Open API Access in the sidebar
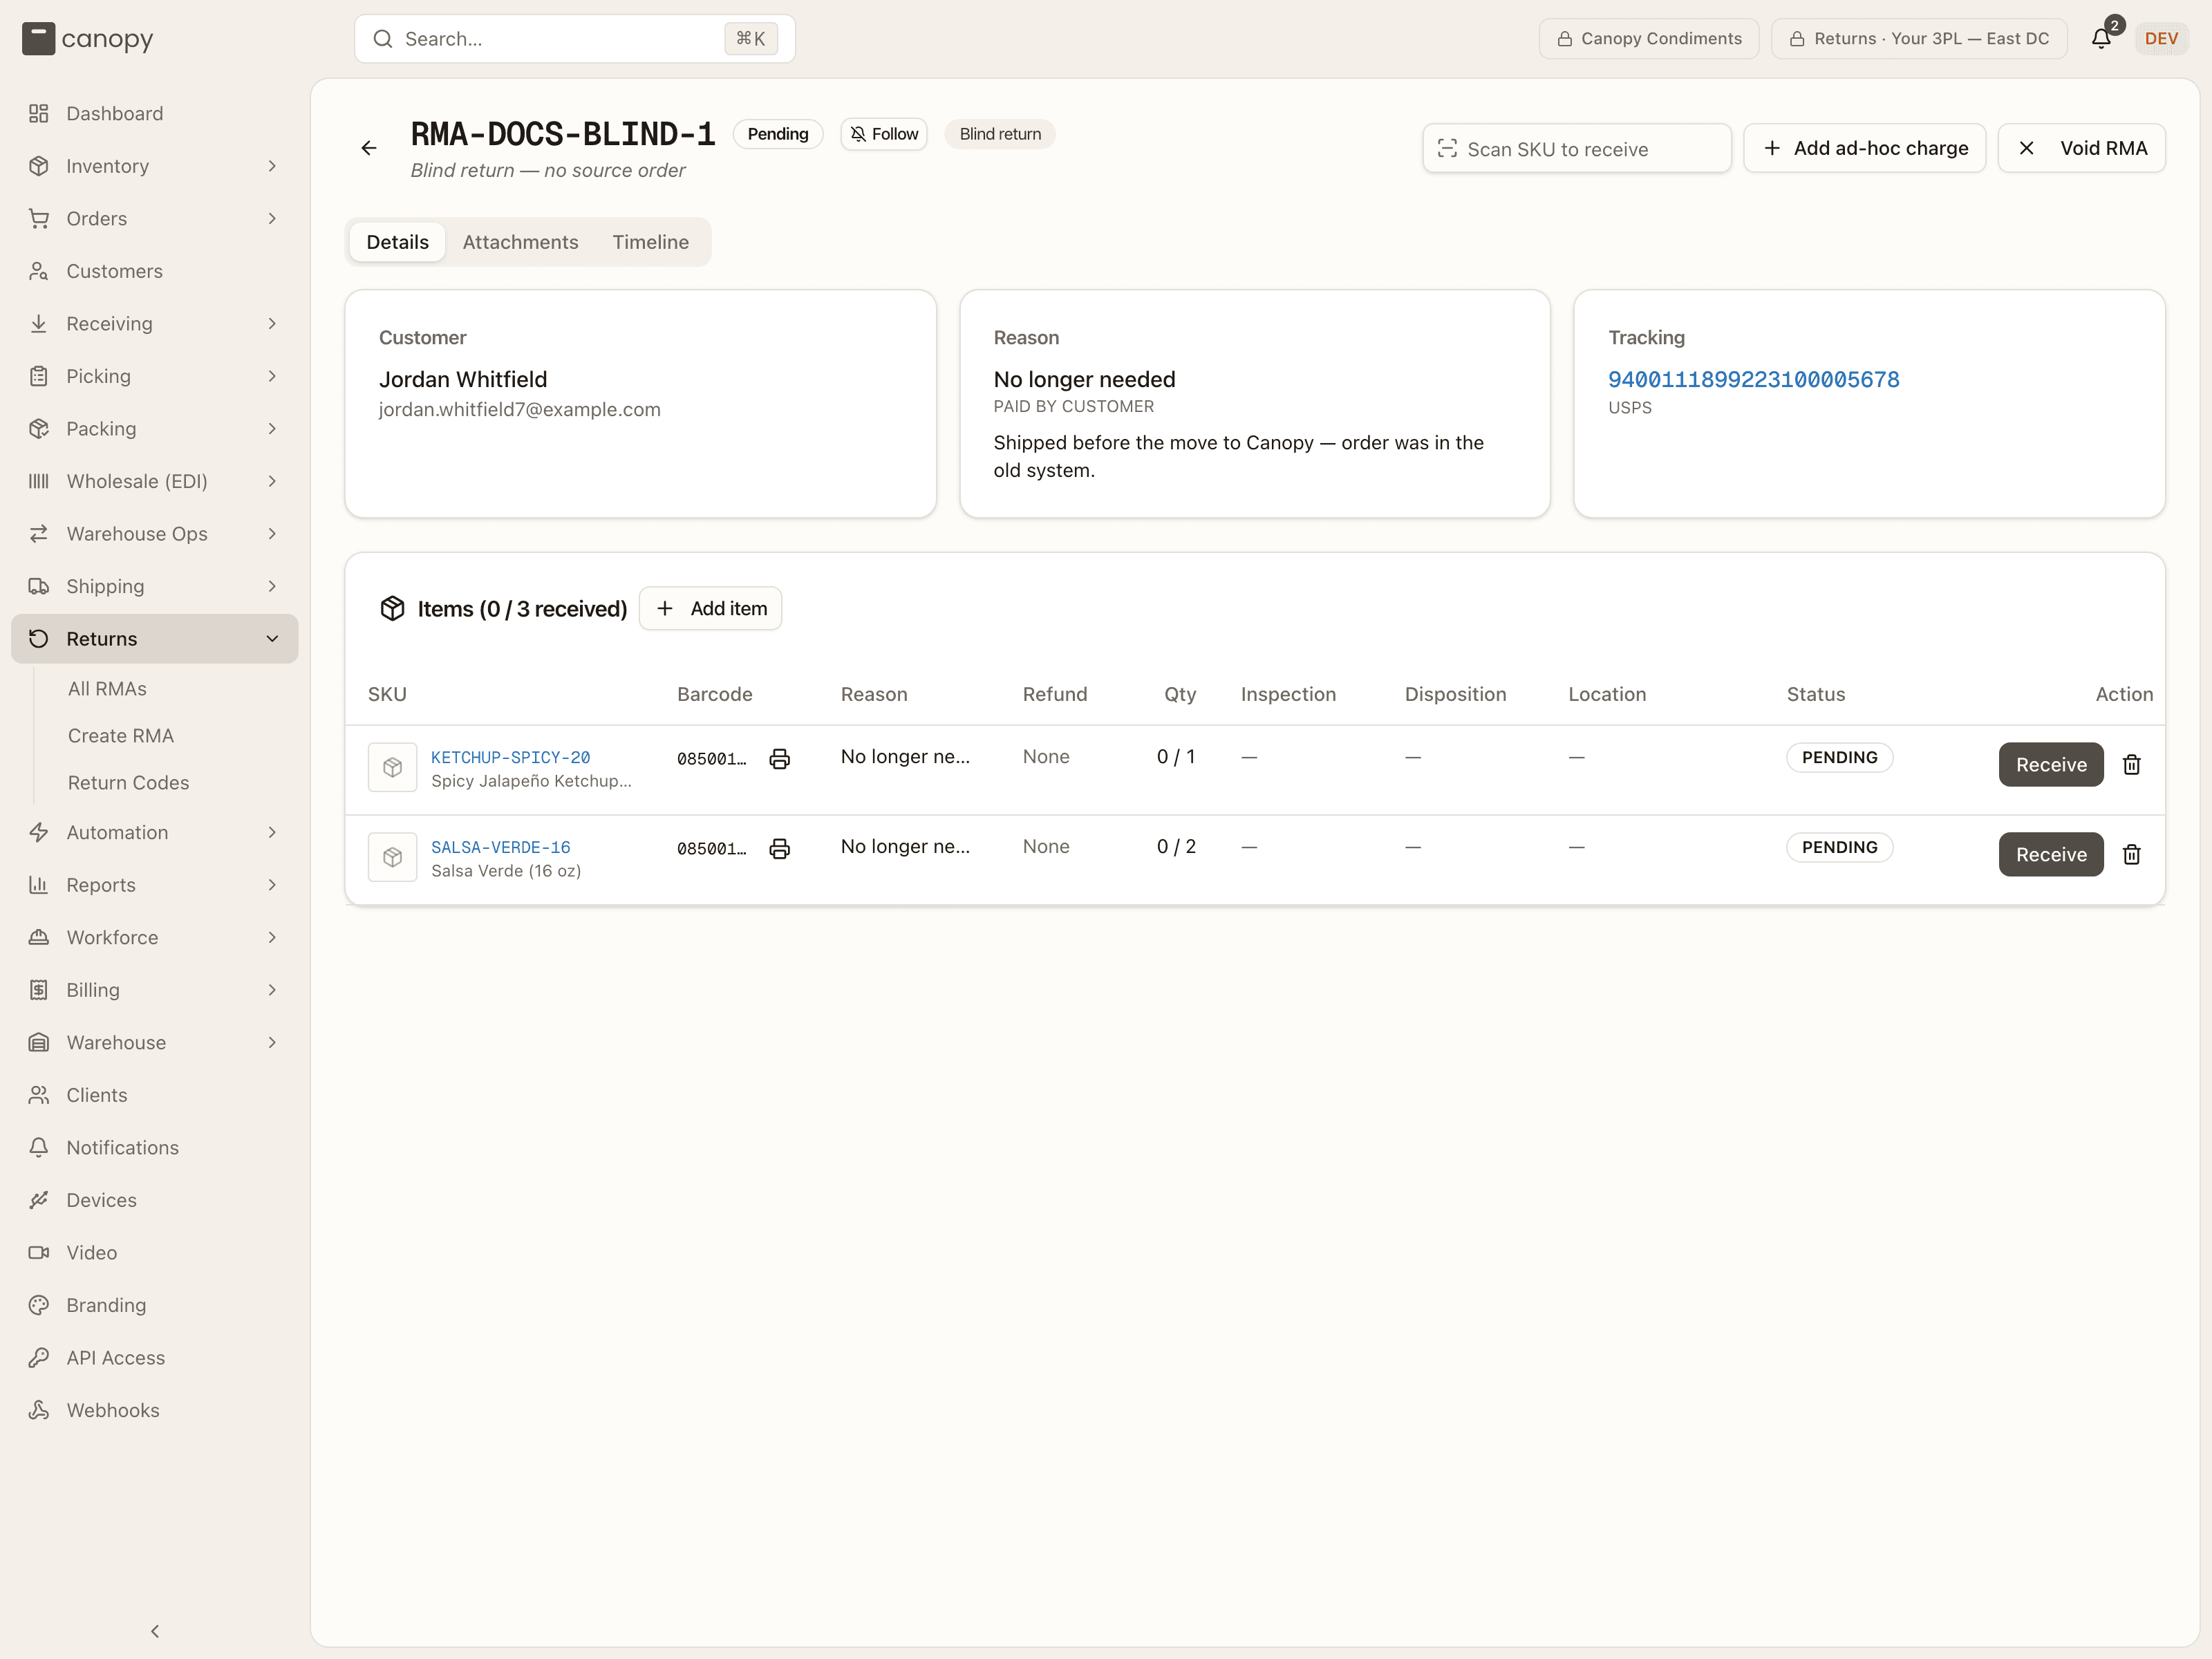 click(155, 1357)
